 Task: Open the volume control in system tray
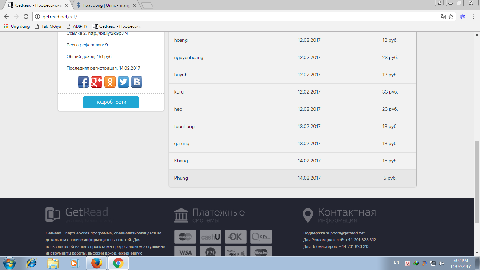coord(442,263)
